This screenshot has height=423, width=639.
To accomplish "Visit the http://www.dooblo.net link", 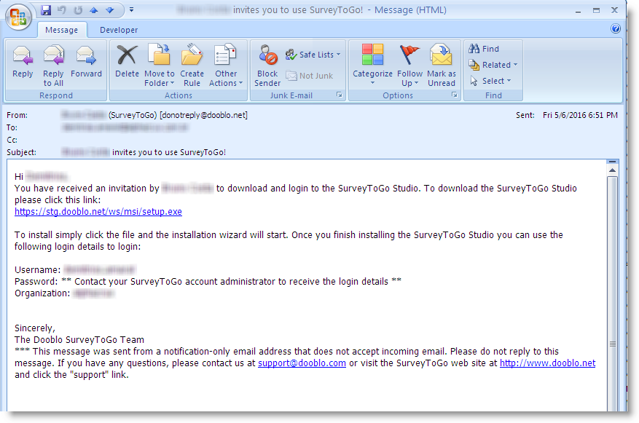I will pos(548,363).
